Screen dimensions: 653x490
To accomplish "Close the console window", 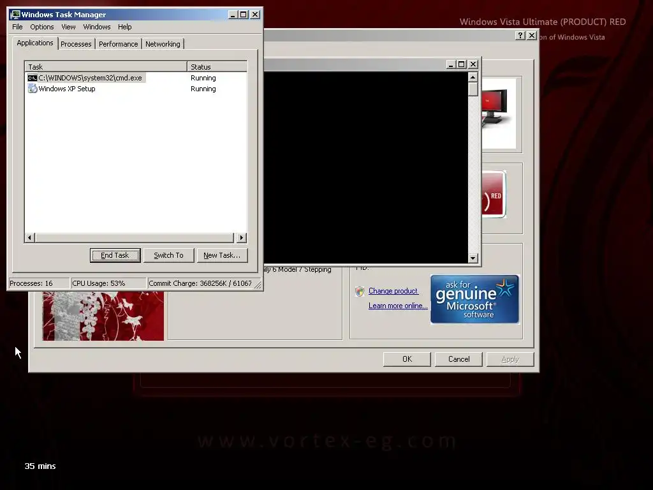I will click(x=473, y=64).
